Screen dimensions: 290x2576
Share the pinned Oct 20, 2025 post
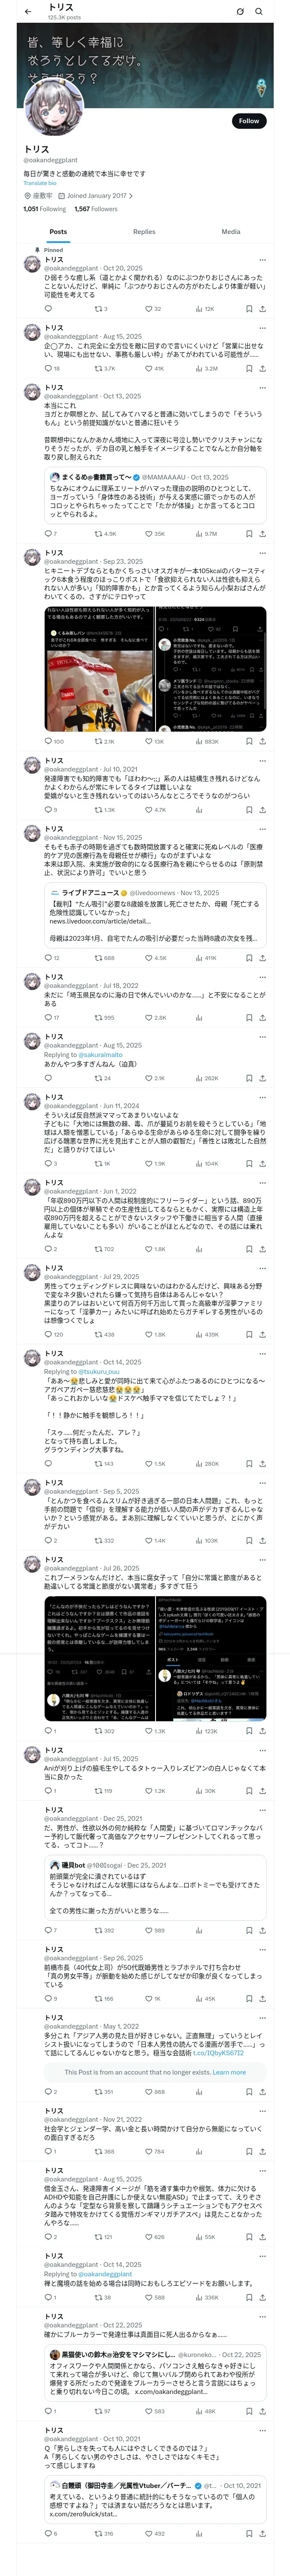pyautogui.click(x=262, y=309)
